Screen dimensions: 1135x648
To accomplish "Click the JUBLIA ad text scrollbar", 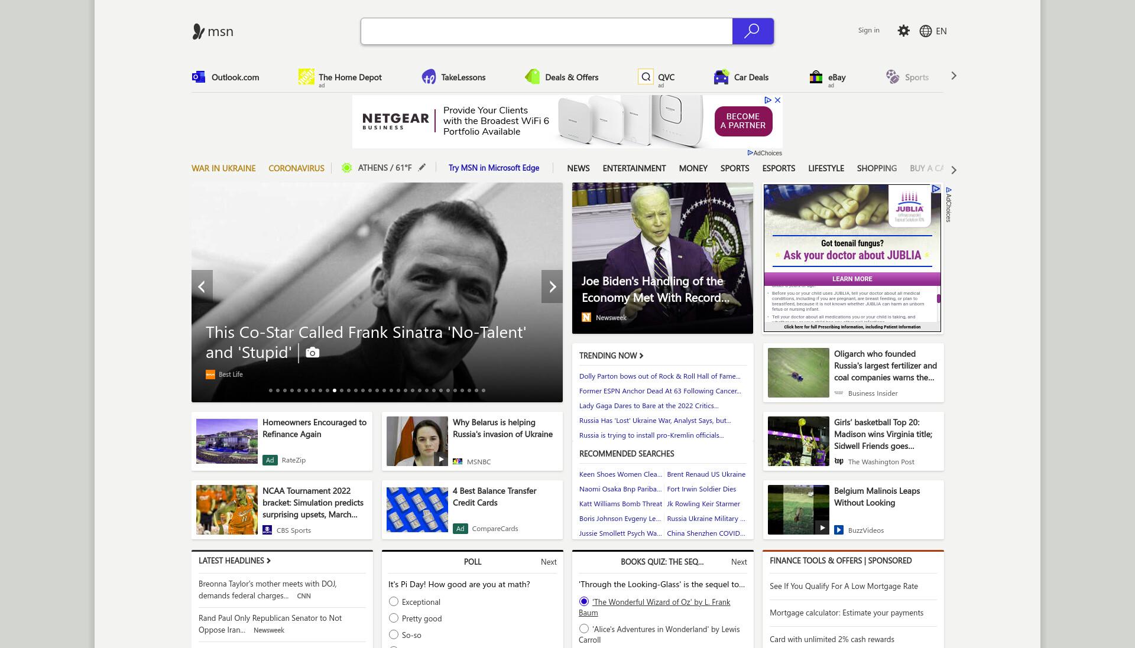I will tap(939, 299).
